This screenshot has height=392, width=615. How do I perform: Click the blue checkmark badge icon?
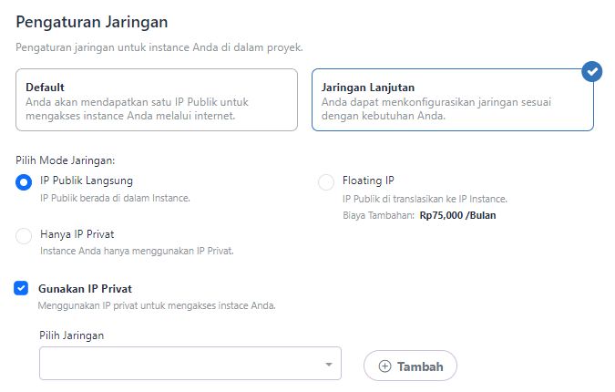[592, 72]
